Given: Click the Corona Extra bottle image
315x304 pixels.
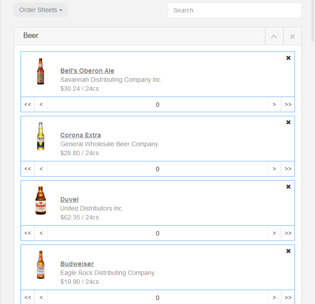Looking at the screenshot, I should pos(41,136).
